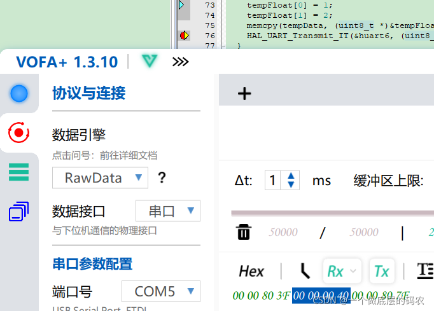Click HAL_UART_Transmit_IT code on line 76
The width and height of the screenshot is (434, 311).
pos(340,36)
